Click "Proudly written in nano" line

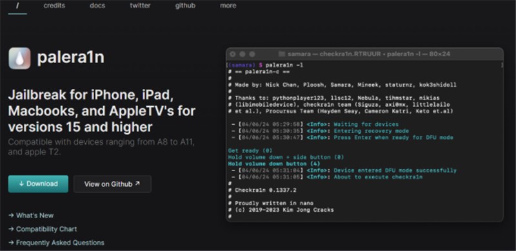(x=270, y=203)
